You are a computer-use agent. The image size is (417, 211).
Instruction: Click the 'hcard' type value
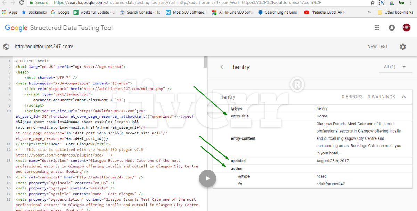pyautogui.click(x=321, y=176)
